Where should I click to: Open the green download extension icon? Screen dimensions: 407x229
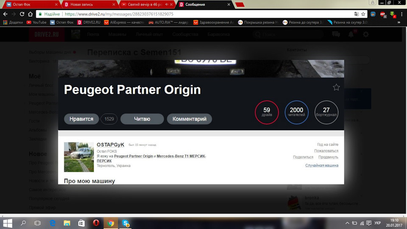coord(393,14)
